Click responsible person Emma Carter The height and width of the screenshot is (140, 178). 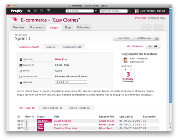106,125
